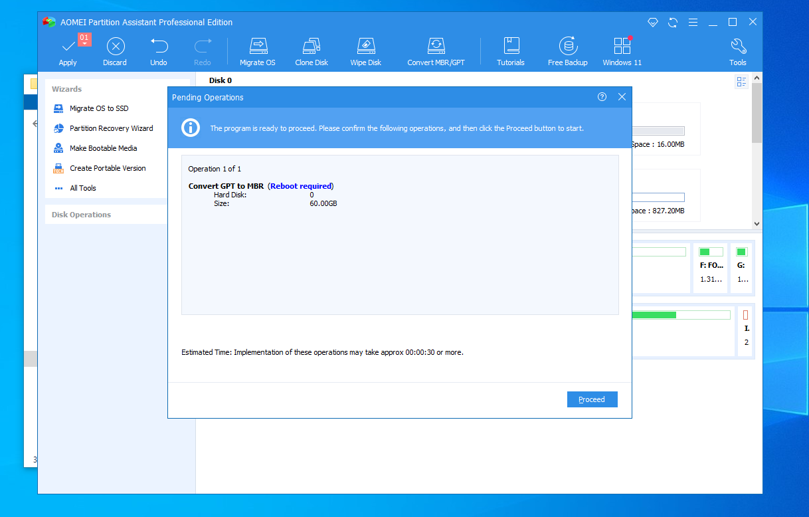809x517 pixels.
Task: Open the Wipe Disk tool
Action: coord(366,52)
